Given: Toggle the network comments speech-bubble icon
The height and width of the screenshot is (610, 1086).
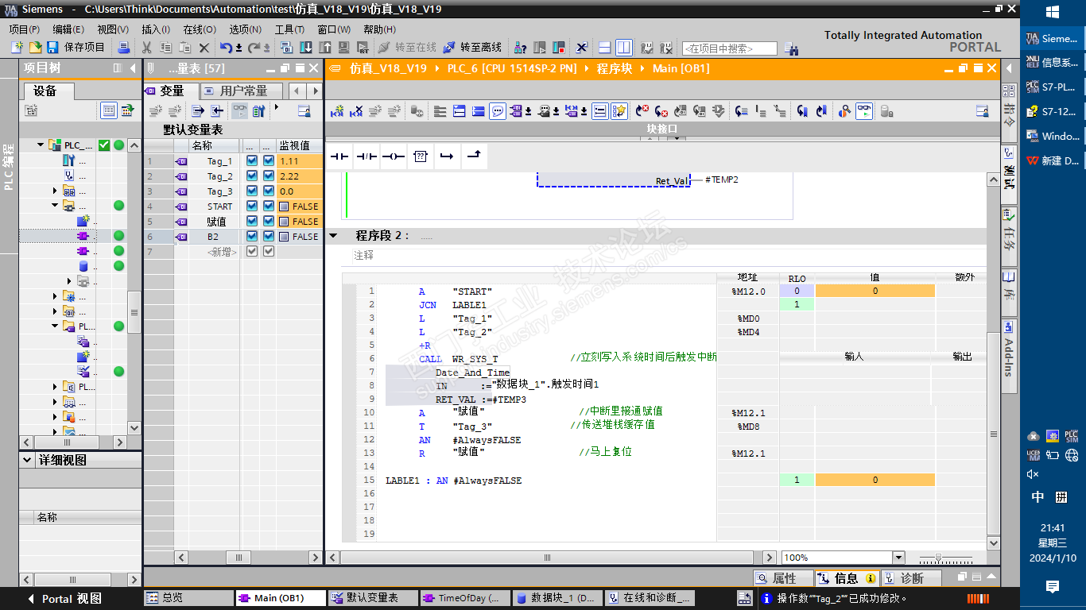Looking at the screenshot, I should [x=498, y=111].
